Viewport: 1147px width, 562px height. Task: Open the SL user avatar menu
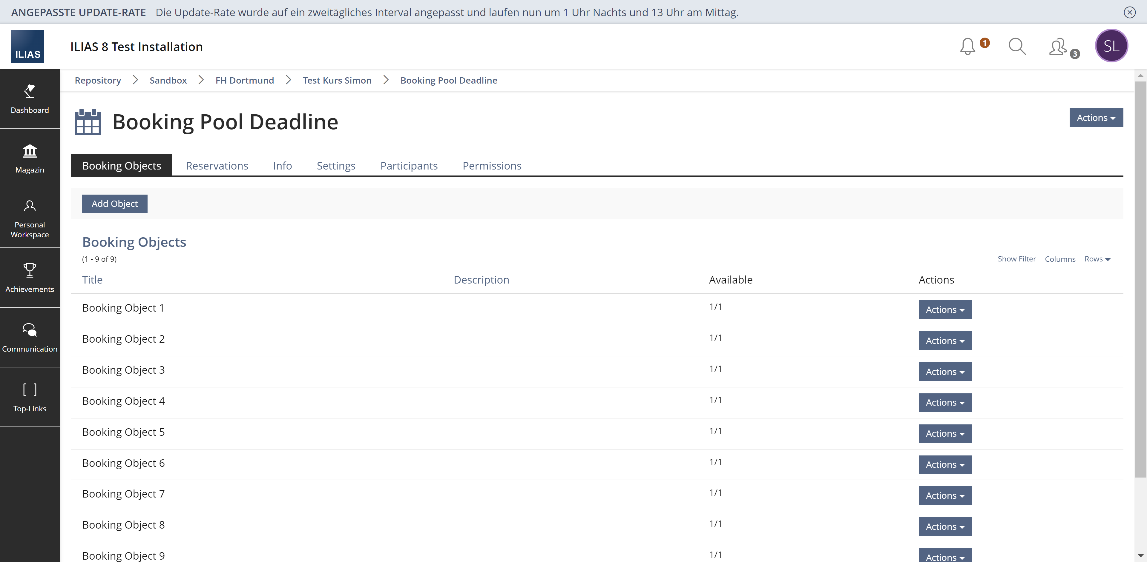point(1111,46)
